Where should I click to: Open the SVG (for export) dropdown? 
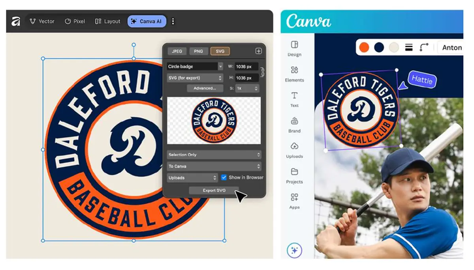[x=195, y=78]
